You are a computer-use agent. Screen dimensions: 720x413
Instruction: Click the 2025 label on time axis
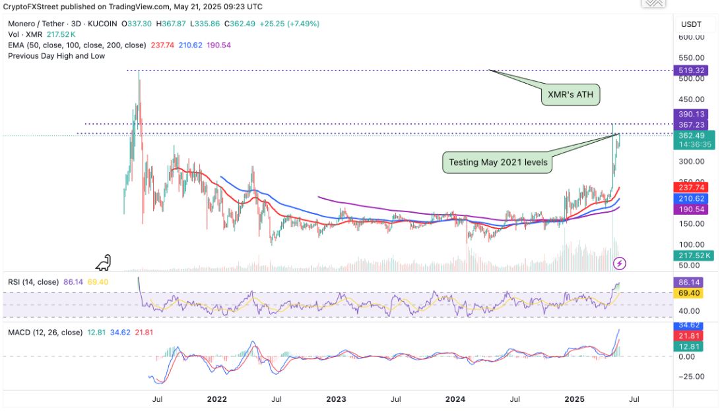[574, 399]
